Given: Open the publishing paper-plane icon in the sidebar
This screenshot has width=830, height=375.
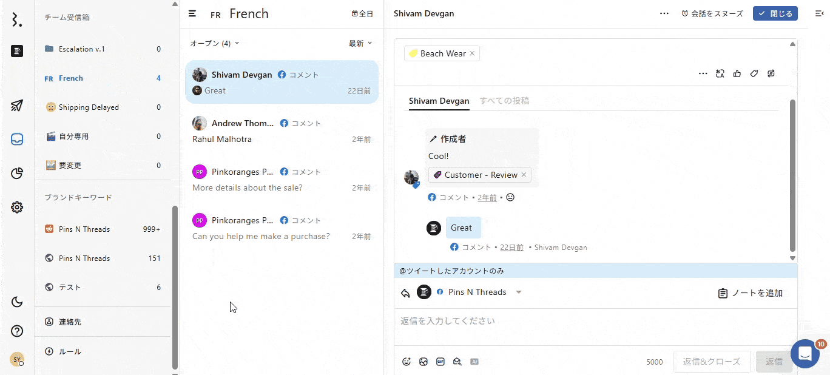Looking at the screenshot, I should 17,106.
